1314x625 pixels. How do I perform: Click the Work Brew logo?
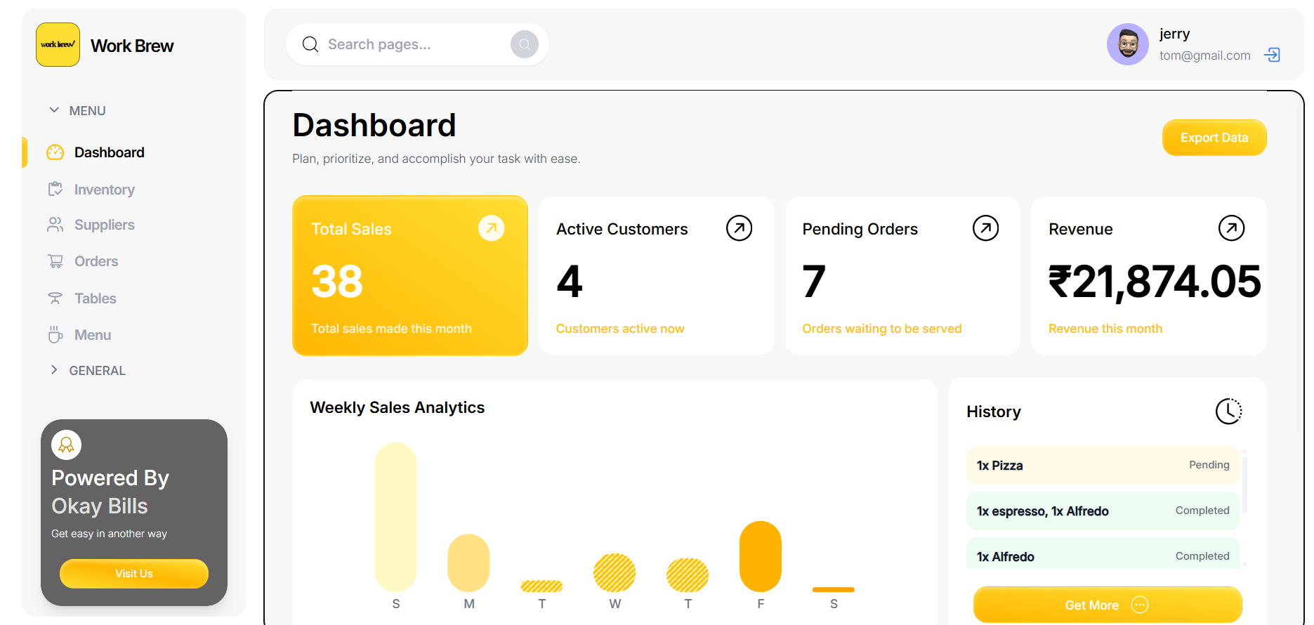pos(58,45)
